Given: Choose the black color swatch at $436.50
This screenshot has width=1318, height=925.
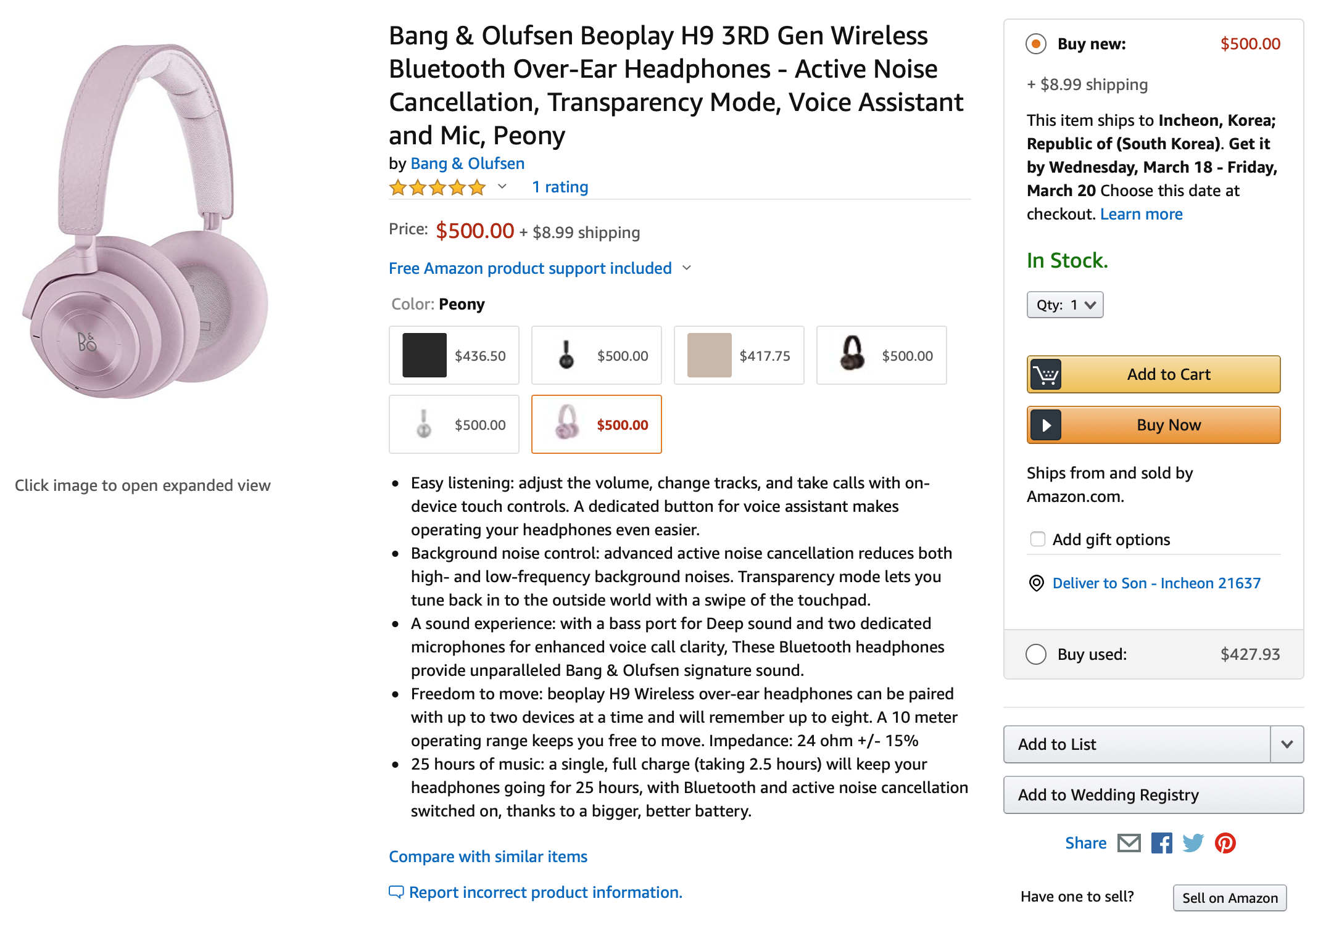Looking at the screenshot, I should pyautogui.click(x=454, y=355).
